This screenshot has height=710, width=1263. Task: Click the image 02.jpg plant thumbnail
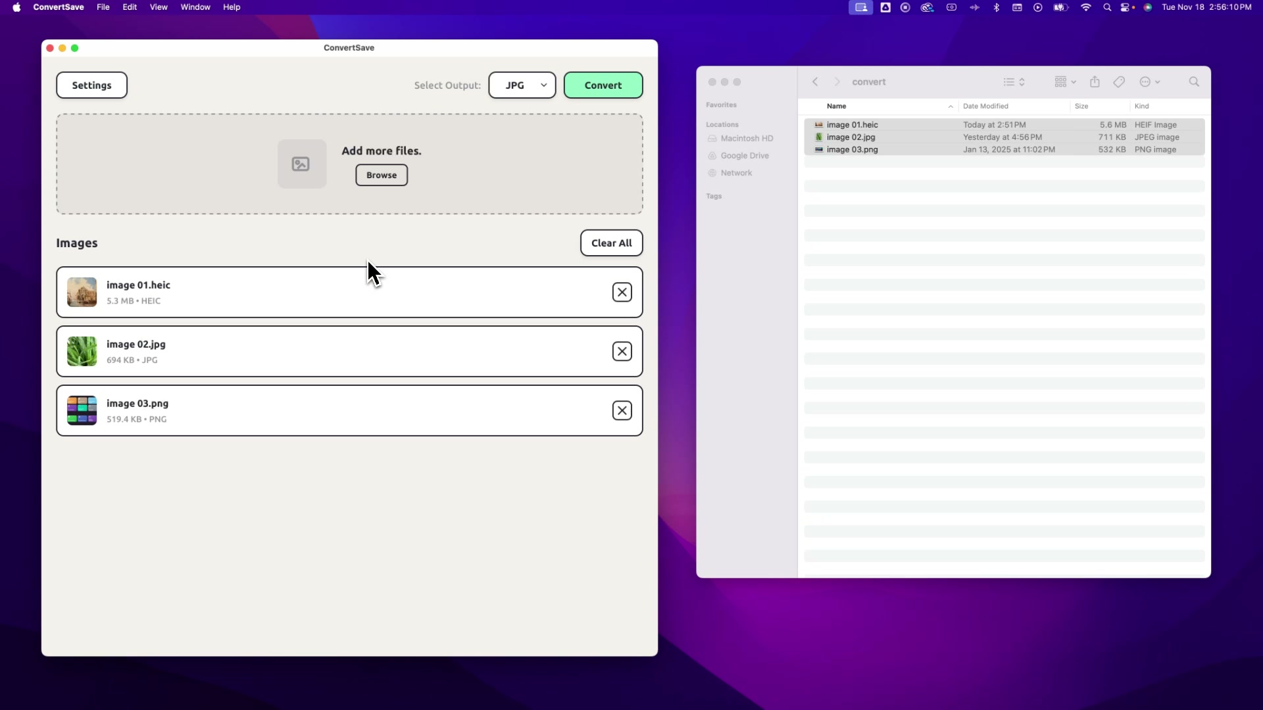click(x=82, y=352)
